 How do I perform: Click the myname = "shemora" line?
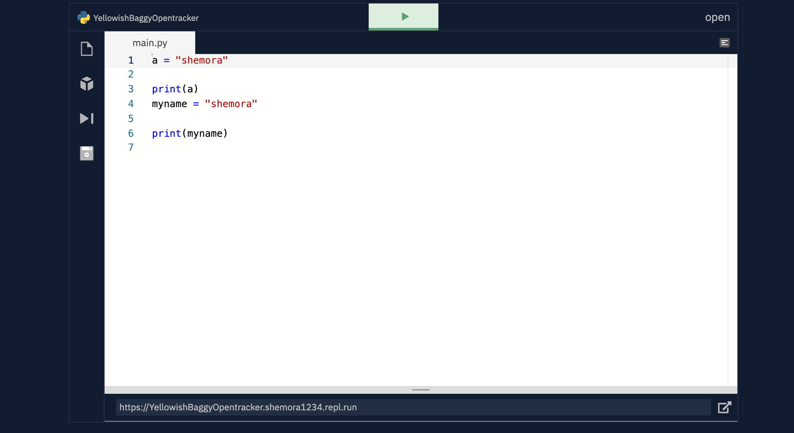click(x=205, y=104)
